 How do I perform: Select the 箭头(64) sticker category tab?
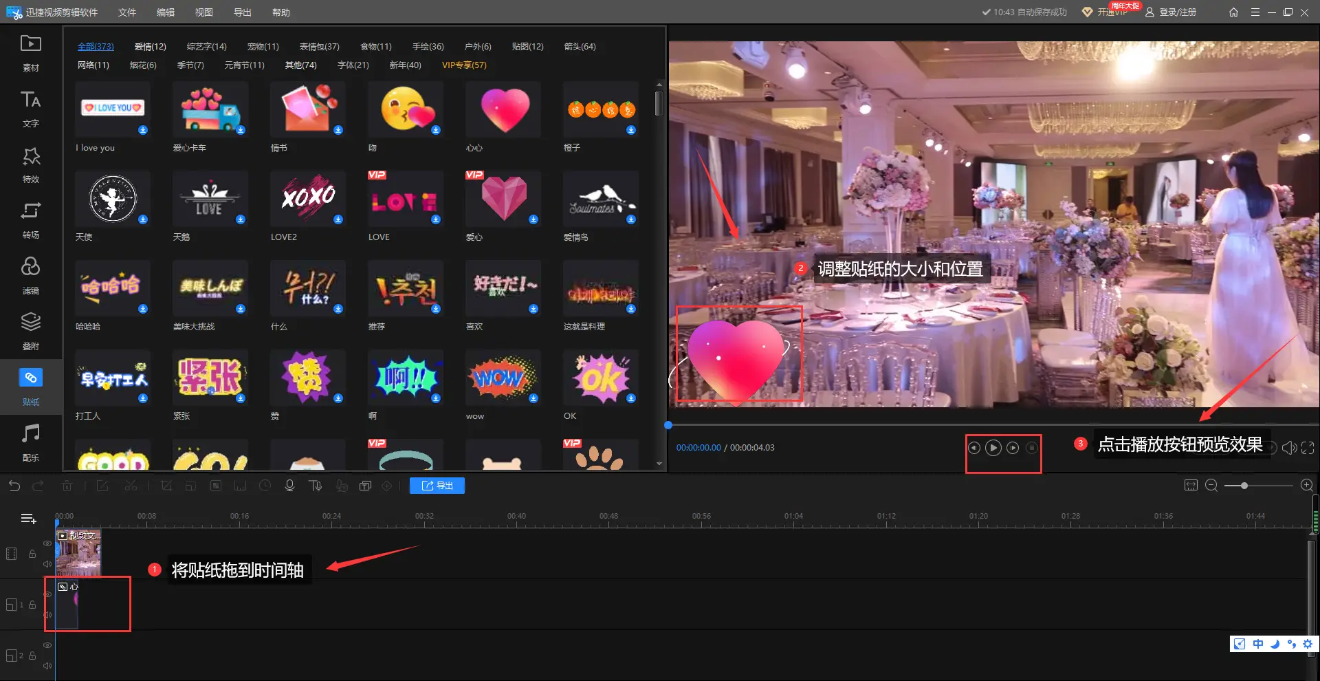tap(580, 47)
